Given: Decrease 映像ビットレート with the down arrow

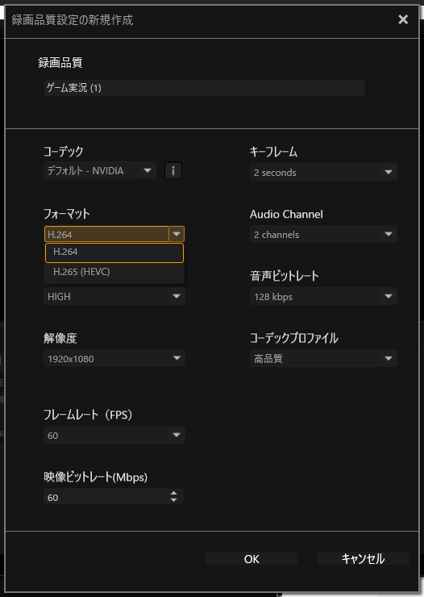Looking at the screenshot, I should click(x=174, y=500).
